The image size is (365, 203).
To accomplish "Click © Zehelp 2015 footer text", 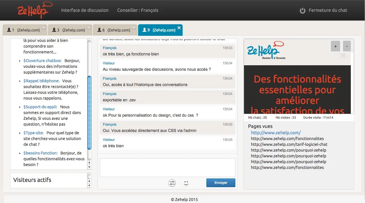I will (184, 200).
